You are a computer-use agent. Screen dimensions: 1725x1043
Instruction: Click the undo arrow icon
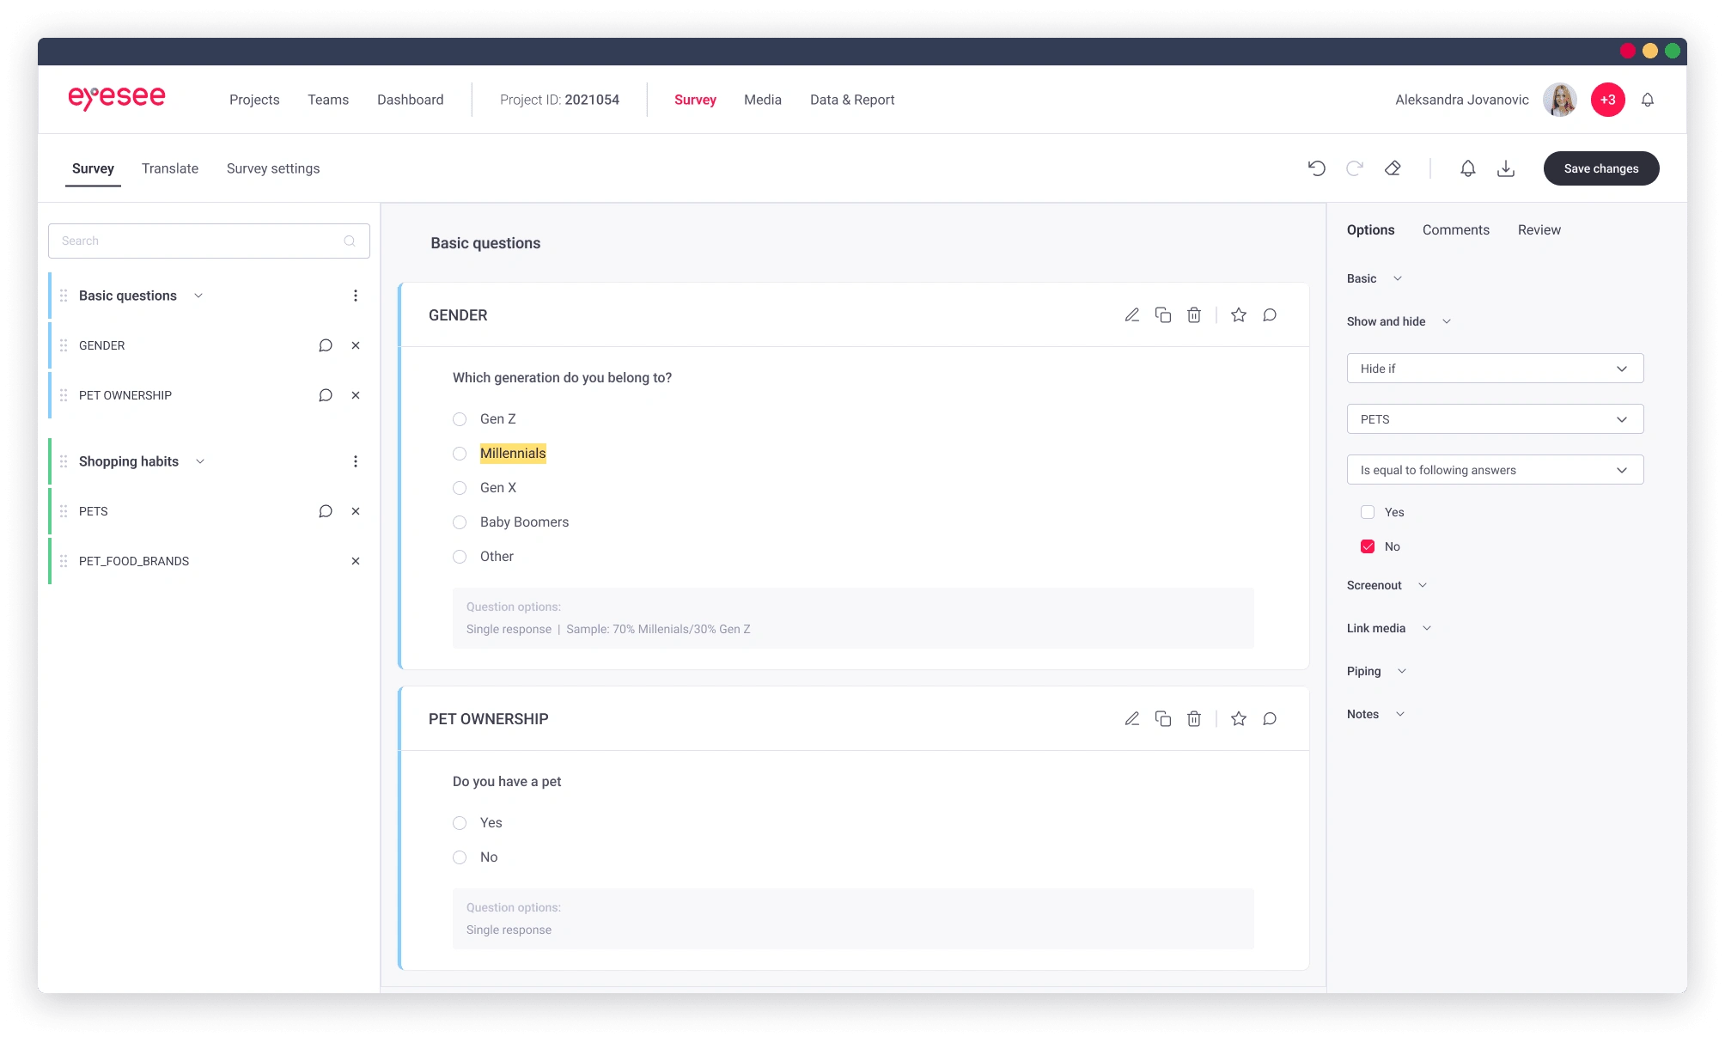click(x=1316, y=168)
